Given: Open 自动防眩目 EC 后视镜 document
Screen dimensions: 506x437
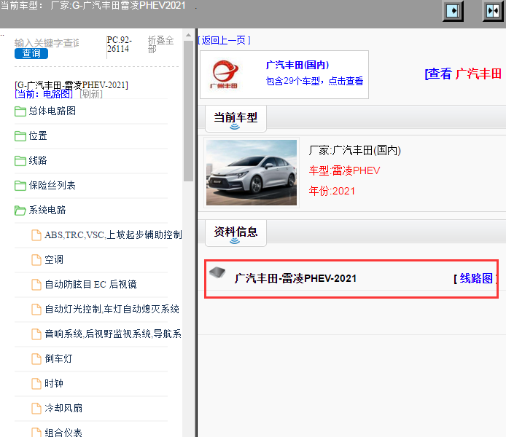Looking at the screenshot, I should (x=90, y=284).
